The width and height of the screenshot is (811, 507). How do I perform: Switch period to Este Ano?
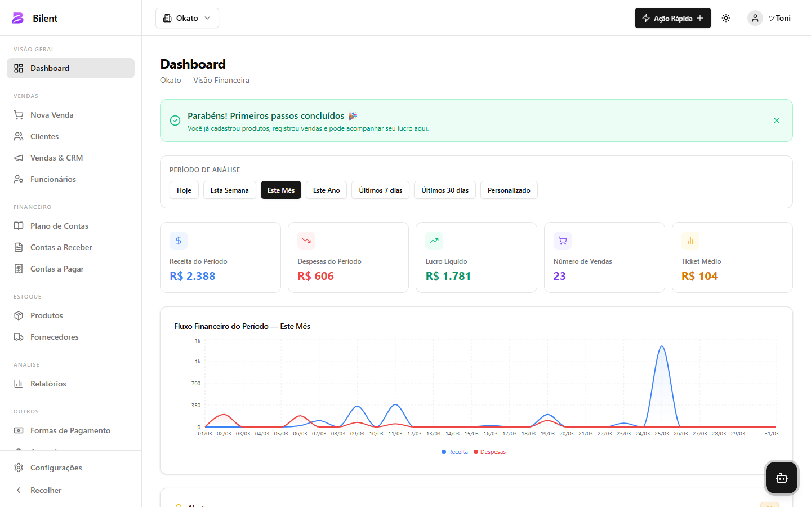coord(326,190)
